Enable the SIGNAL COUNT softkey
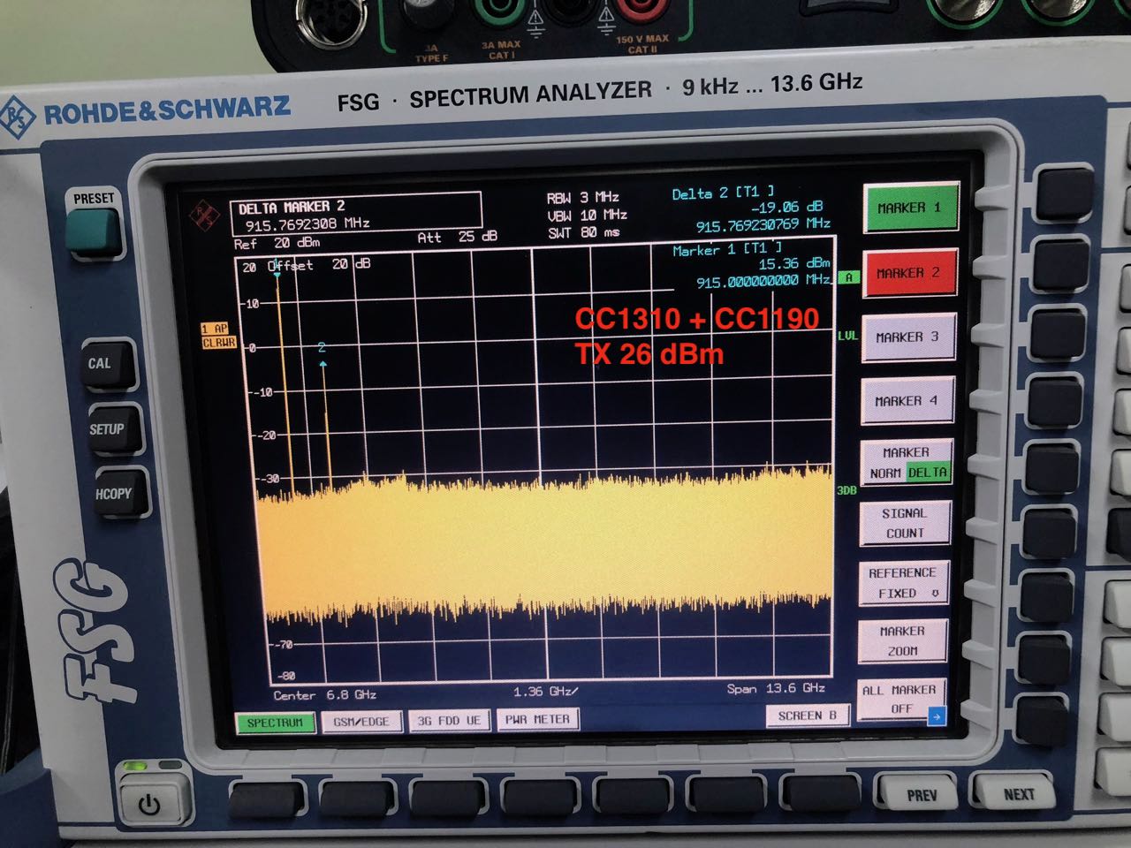 (x=904, y=523)
